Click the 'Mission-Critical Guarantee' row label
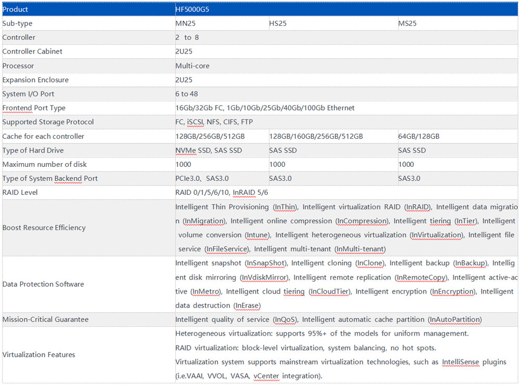 pyautogui.click(x=45, y=320)
